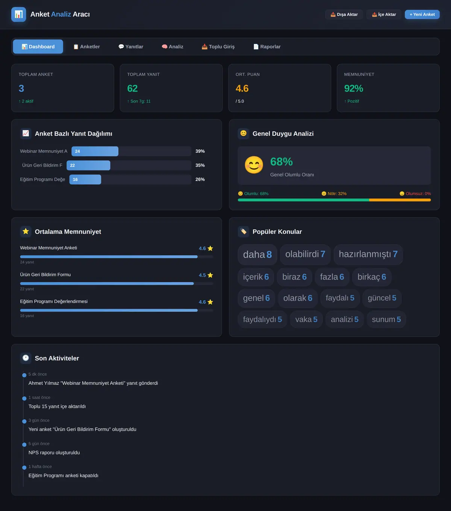Click the star next to Ürün Geri Bildirim Formu rating
This screenshot has width=451, height=511.
pos(210,275)
